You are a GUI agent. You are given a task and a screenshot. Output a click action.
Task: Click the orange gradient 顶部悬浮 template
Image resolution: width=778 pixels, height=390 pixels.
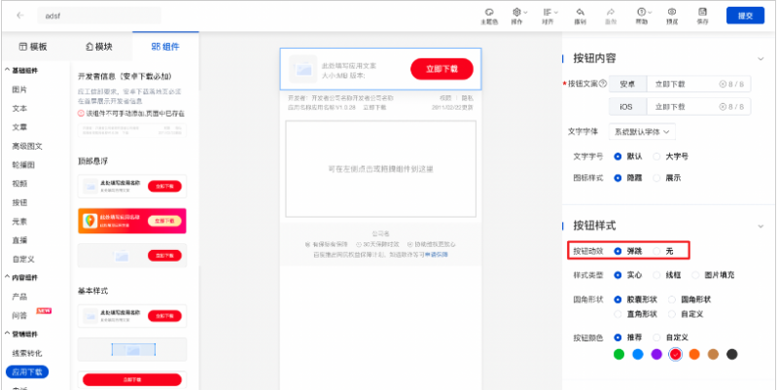click(132, 221)
